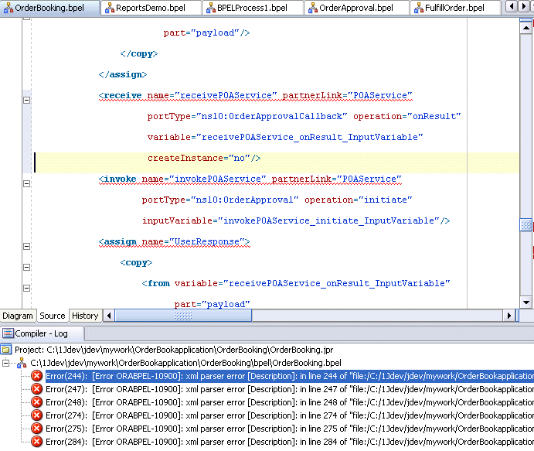
Task: Open the BPELProcess1.bpel tab
Action: pyautogui.click(x=253, y=8)
